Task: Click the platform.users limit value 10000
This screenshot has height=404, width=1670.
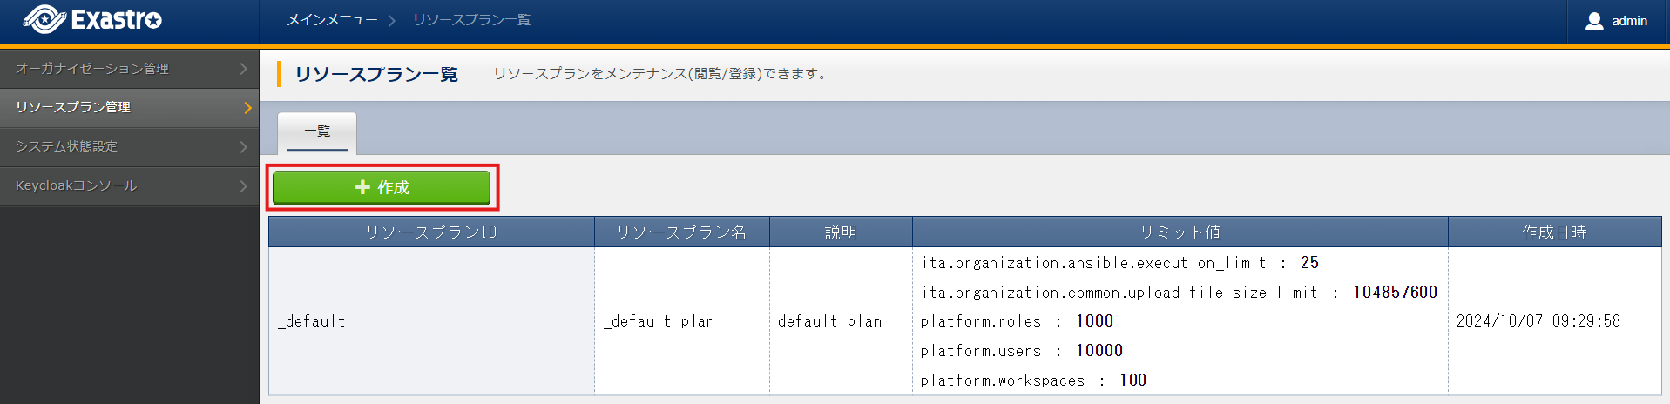Action: [1099, 351]
